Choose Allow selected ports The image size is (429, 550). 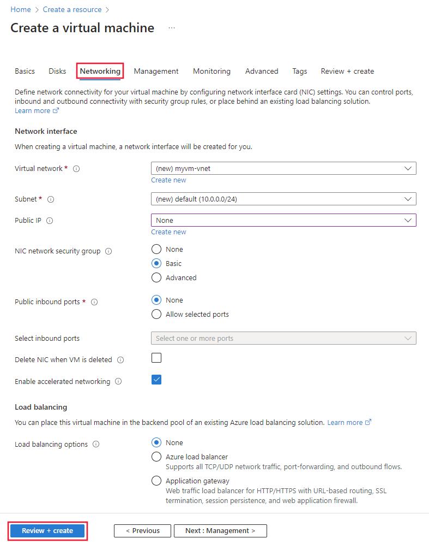coord(156,314)
